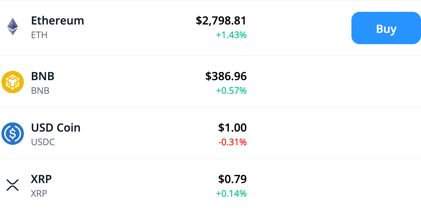This screenshot has width=421, height=210.
Task: Click the USD Coin dollar-sign logo
Action: 13,133
